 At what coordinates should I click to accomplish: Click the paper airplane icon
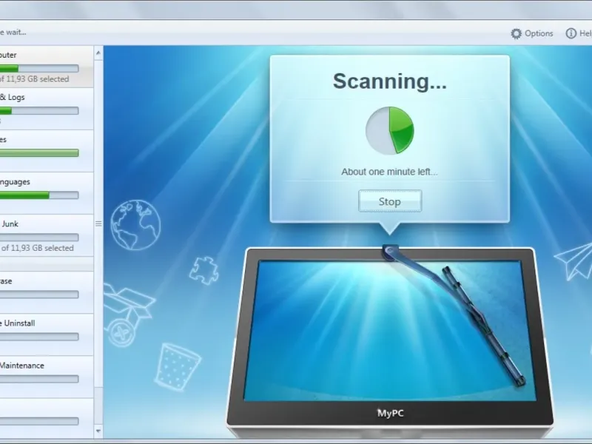(573, 261)
